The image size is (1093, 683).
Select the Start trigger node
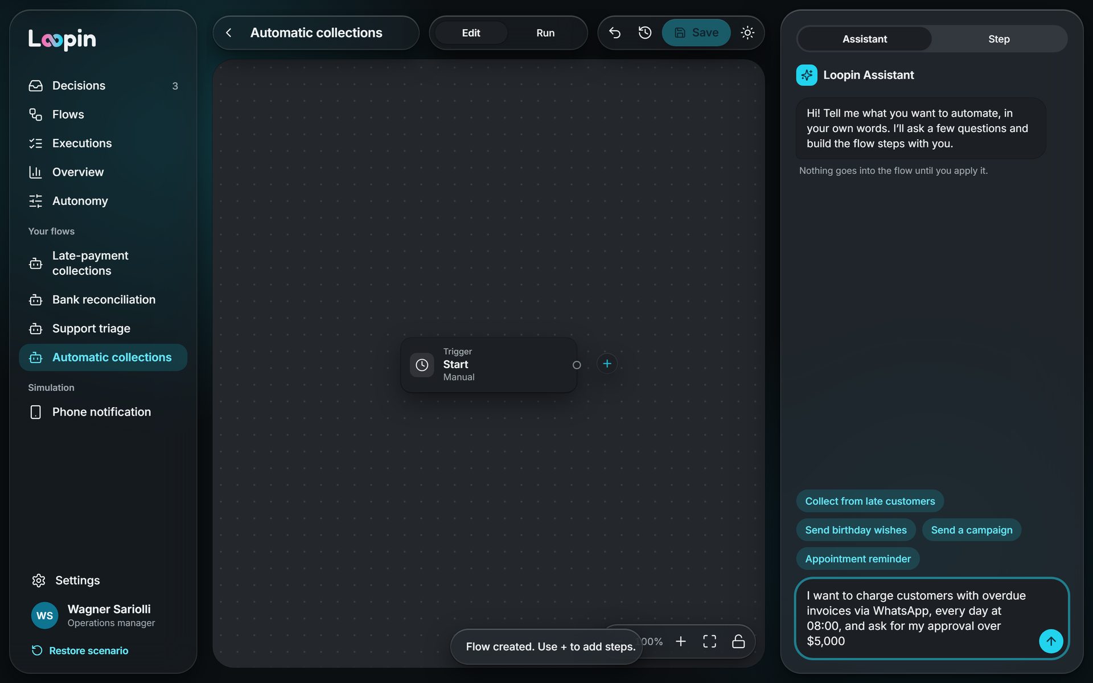(488, 365)
